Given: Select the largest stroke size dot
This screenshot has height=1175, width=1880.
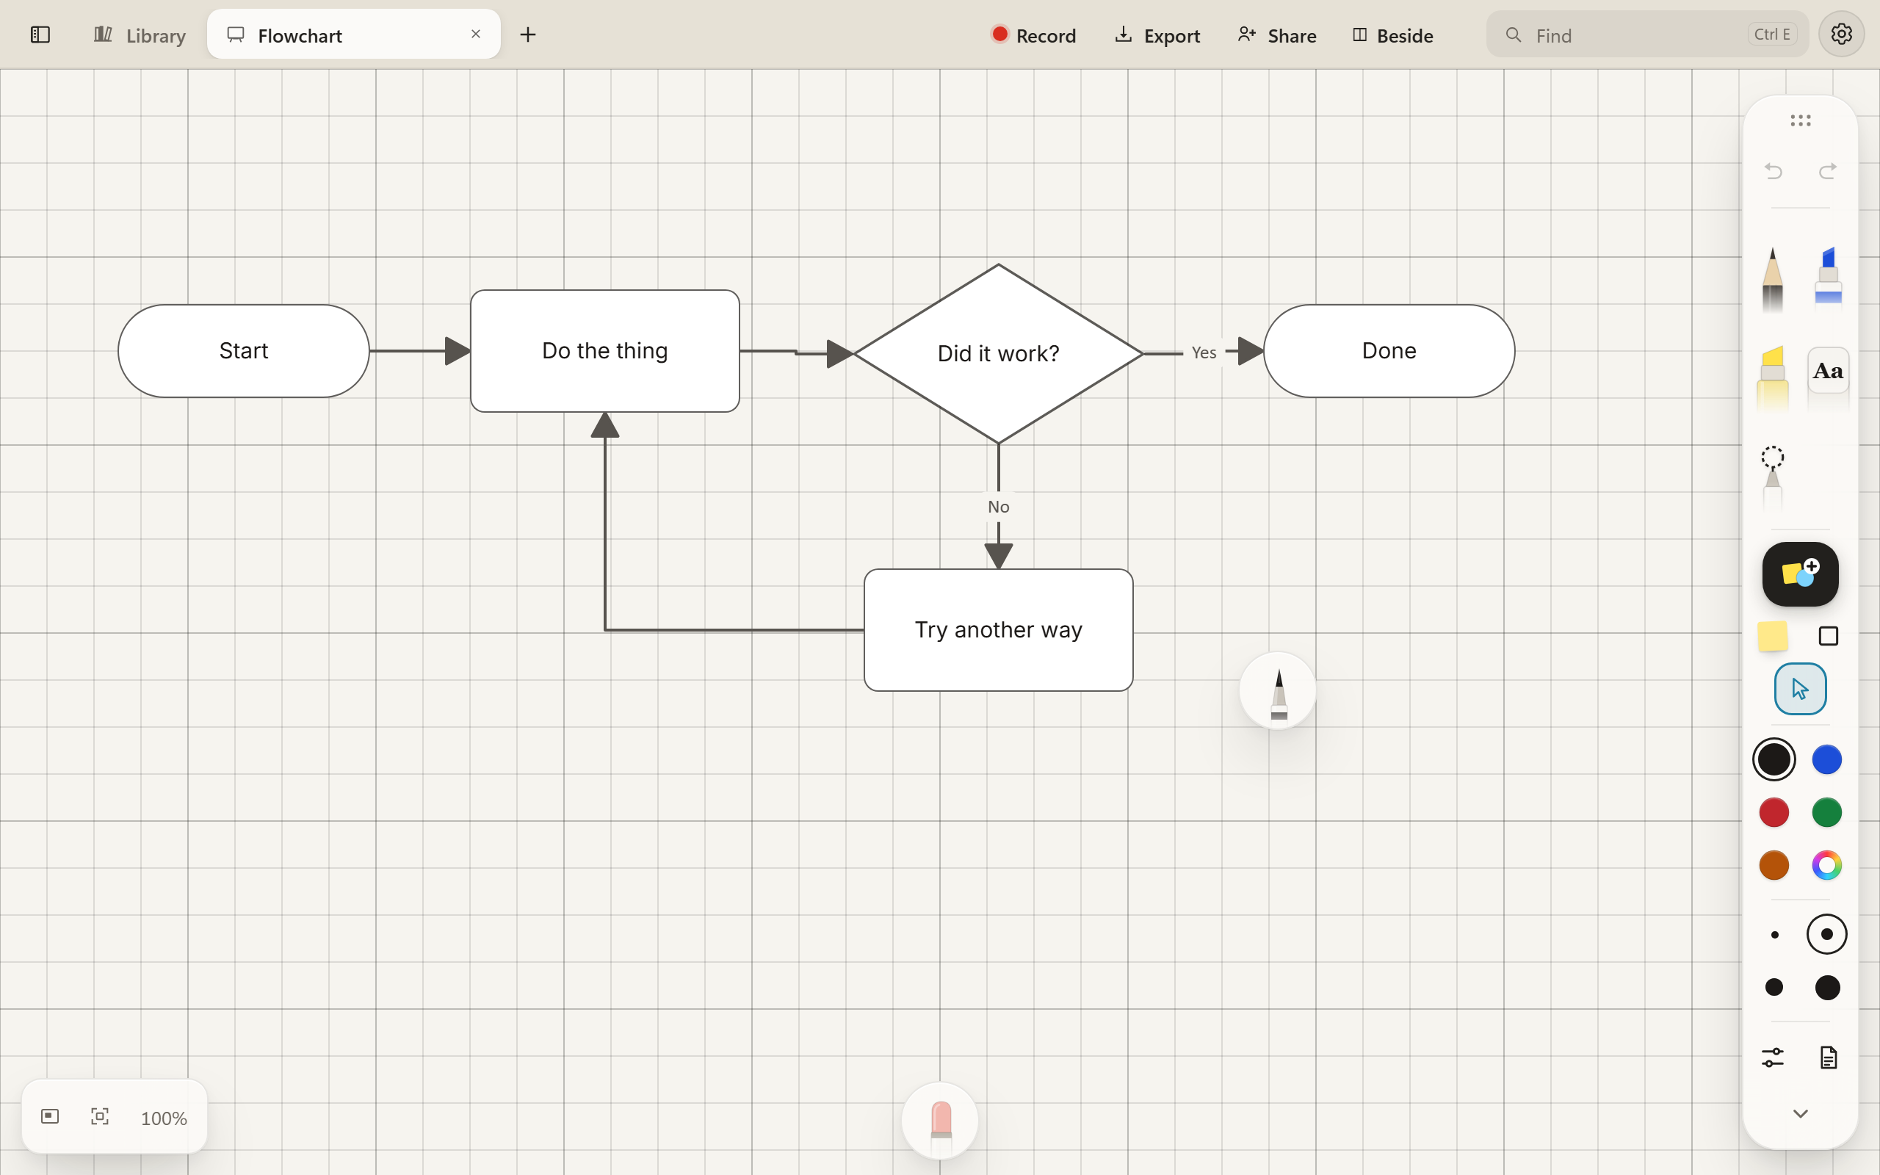Looking at the screenshot, I should pyautogui.click(x=1827, y=988).
